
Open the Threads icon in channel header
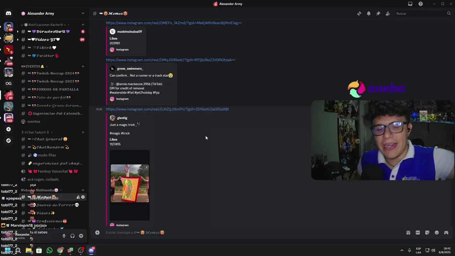pyautogui.click(x=359, y=14)
